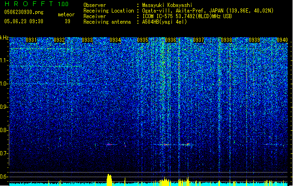Click the 0932 time marker
The width and height of the screenshot is (293, 186).
(x=59, y=40)
